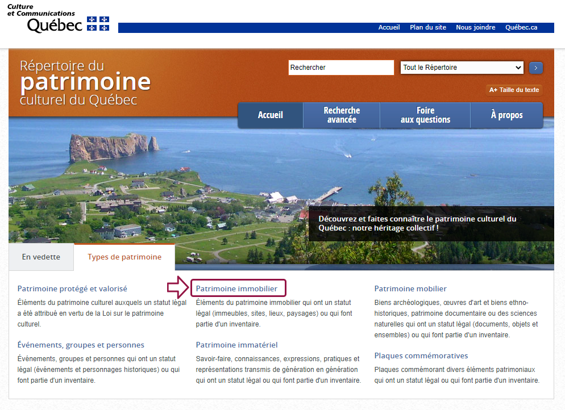The image size is (565, 410).
Task: Click the highlighted Patrimoine immobilier link
Action: pyautogui.click(x=237, y=288)
